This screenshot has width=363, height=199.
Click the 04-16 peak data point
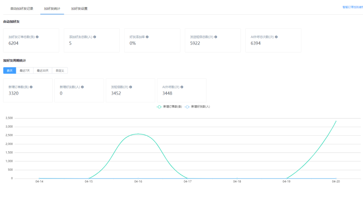click(x=138, y=134)
